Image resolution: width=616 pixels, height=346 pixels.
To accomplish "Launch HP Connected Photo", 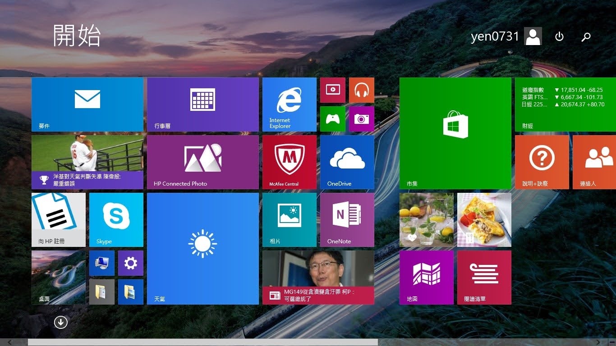I will coord(203,162).
